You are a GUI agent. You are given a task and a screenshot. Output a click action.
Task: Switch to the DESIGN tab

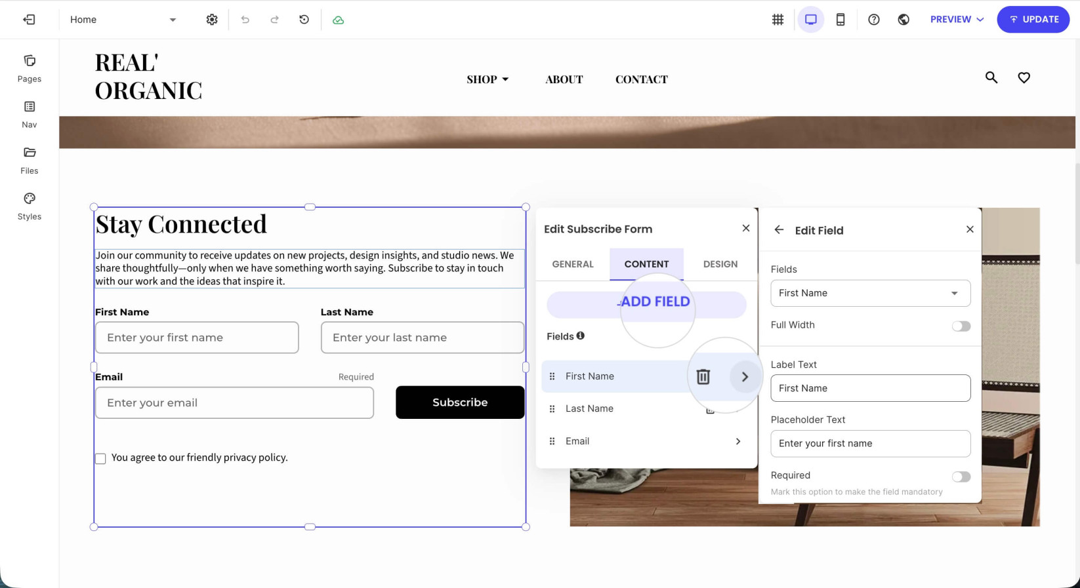tap(720, 264)
